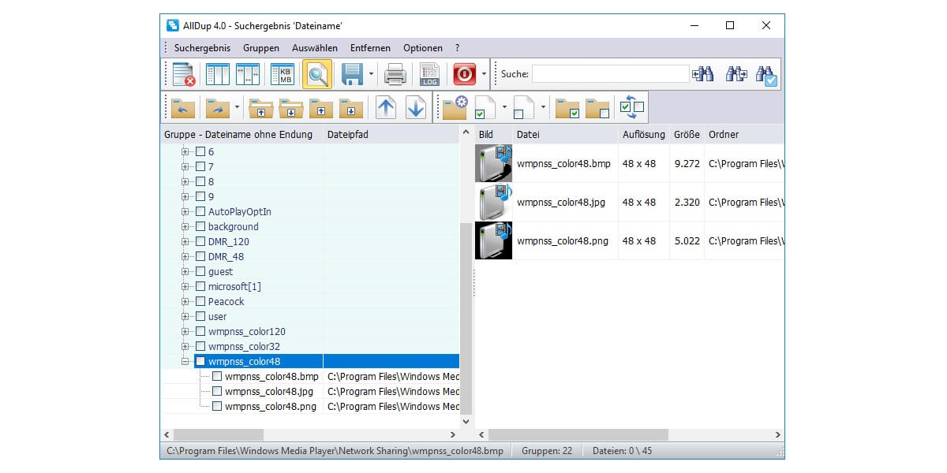
Task: Click the Dateipfad column header
Action: [347, 135]
